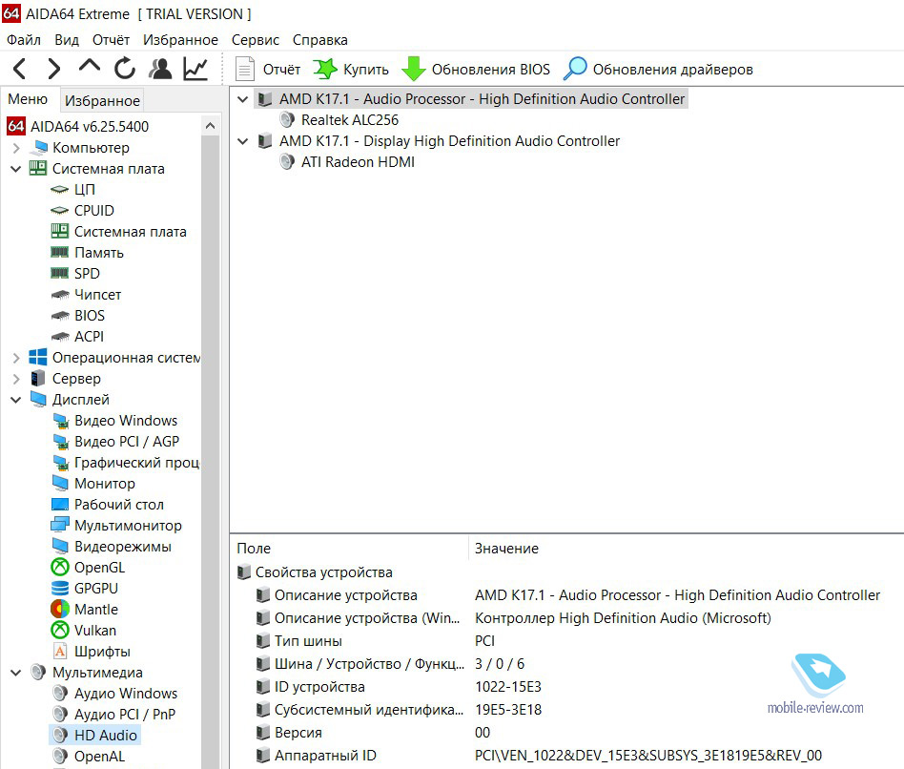Select the Mantle tree item
This screenshot has height=769, width=904.
85,610
